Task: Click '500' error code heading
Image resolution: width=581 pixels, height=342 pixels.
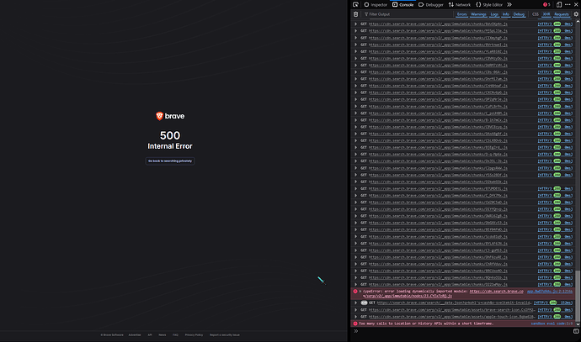Action: [x=170, y=135]
